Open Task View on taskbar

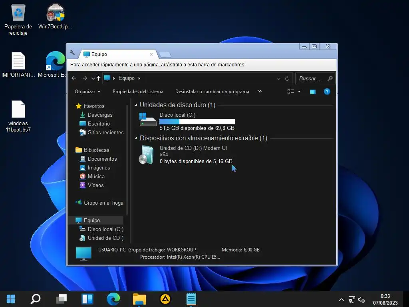coord(62,299)
